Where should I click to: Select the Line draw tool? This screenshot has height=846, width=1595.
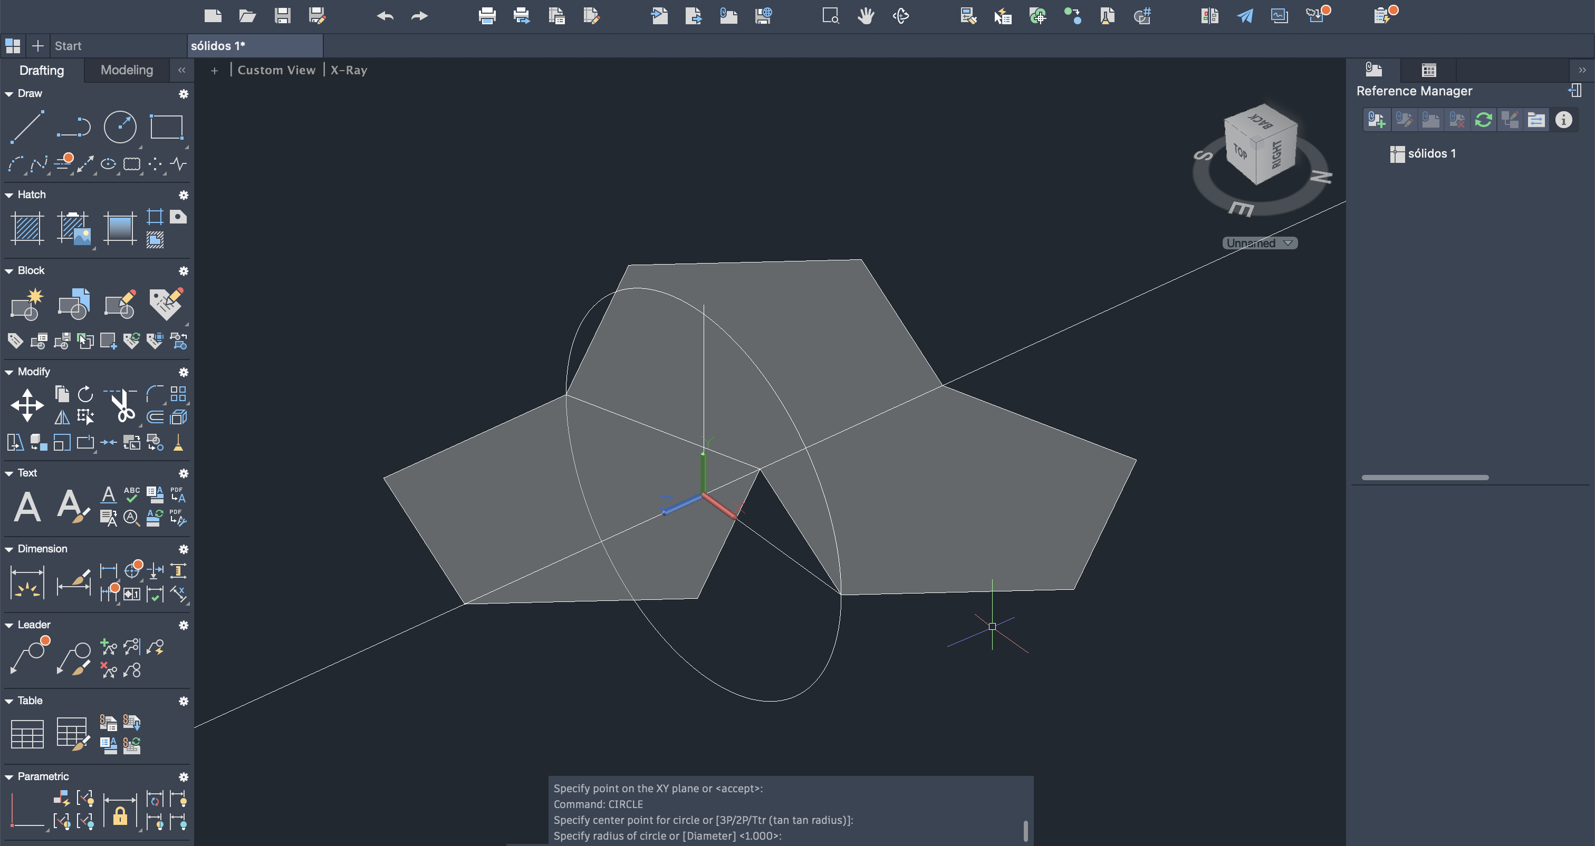pyautogui.click(x=27, y=127)
